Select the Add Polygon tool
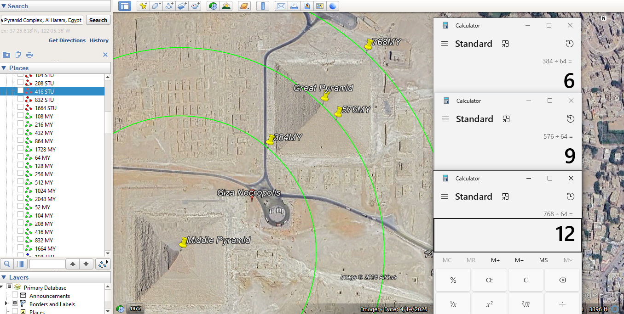 pyautogui.click(x=156, y=6)
